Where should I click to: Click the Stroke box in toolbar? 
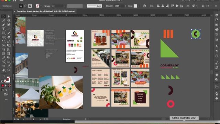(x=8, y=80)
